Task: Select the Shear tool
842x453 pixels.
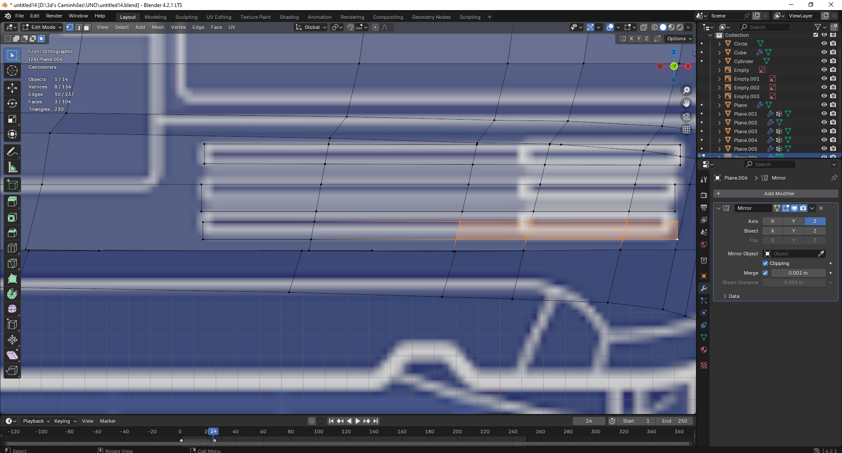Action: (12, 355)
